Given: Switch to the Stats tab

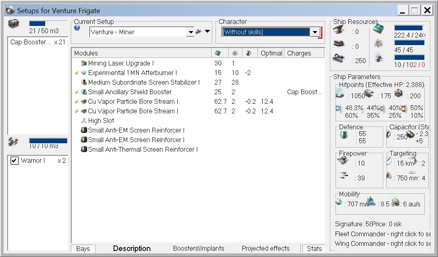Looking at the screenshot, I should (x=314, y=249).
